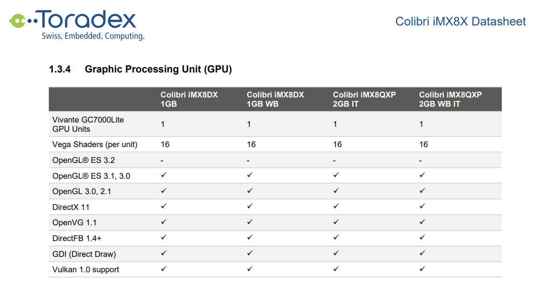
Task: Click DirectX 11 checkmark under iMX8QXP 2GB IT
Action: [336, 206]
